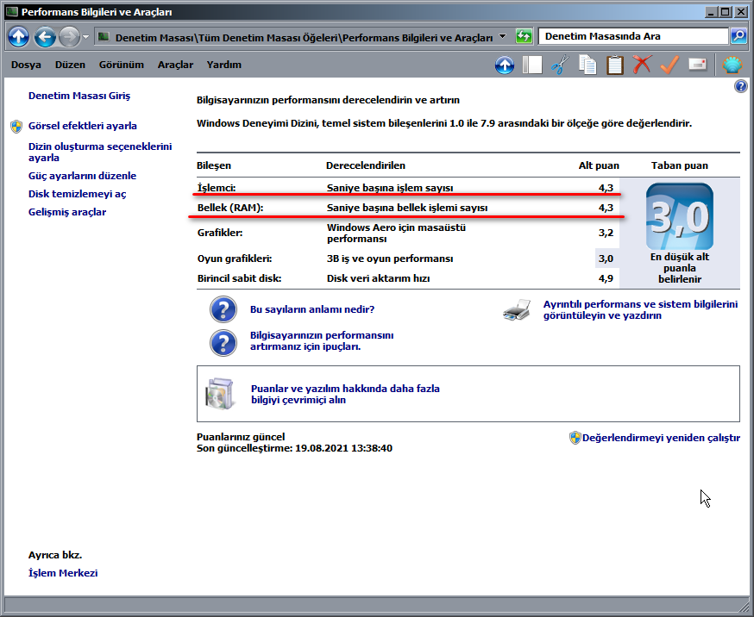Screen dimensions: 754x617
Task: Open Disk temizlemeyi aç link
Action: coord(78,194)
